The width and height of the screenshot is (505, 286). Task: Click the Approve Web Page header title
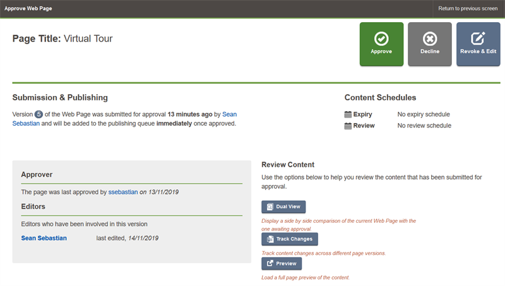pos(28,9)
